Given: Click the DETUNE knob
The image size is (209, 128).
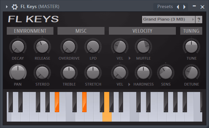Looking at the screenshot, I should (x=191, y=73).
